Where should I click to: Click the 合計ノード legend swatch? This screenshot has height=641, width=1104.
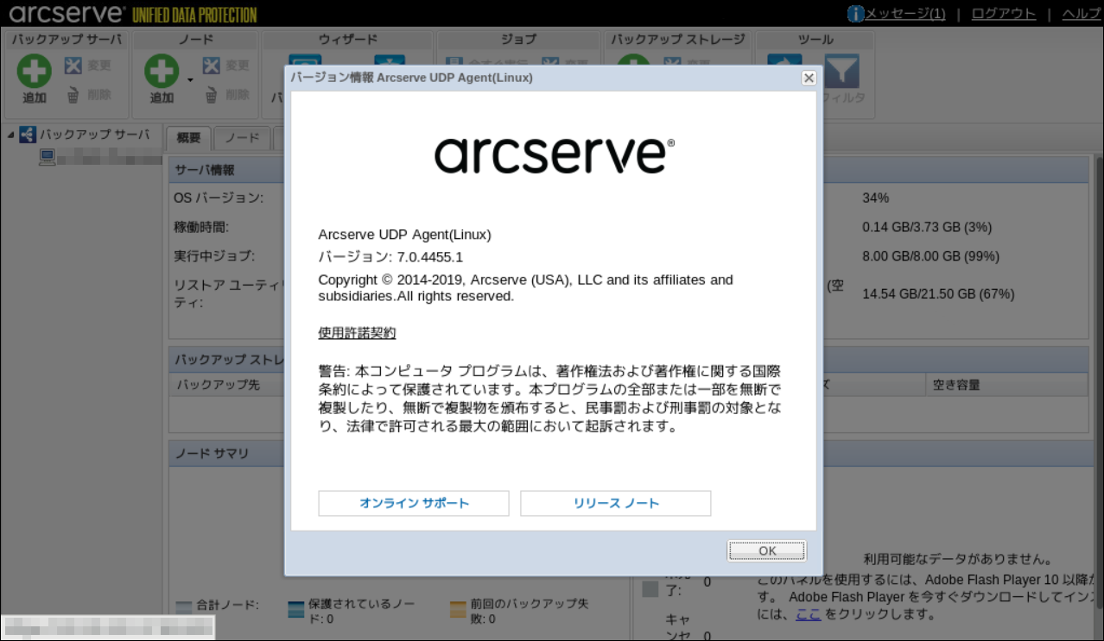184,609
